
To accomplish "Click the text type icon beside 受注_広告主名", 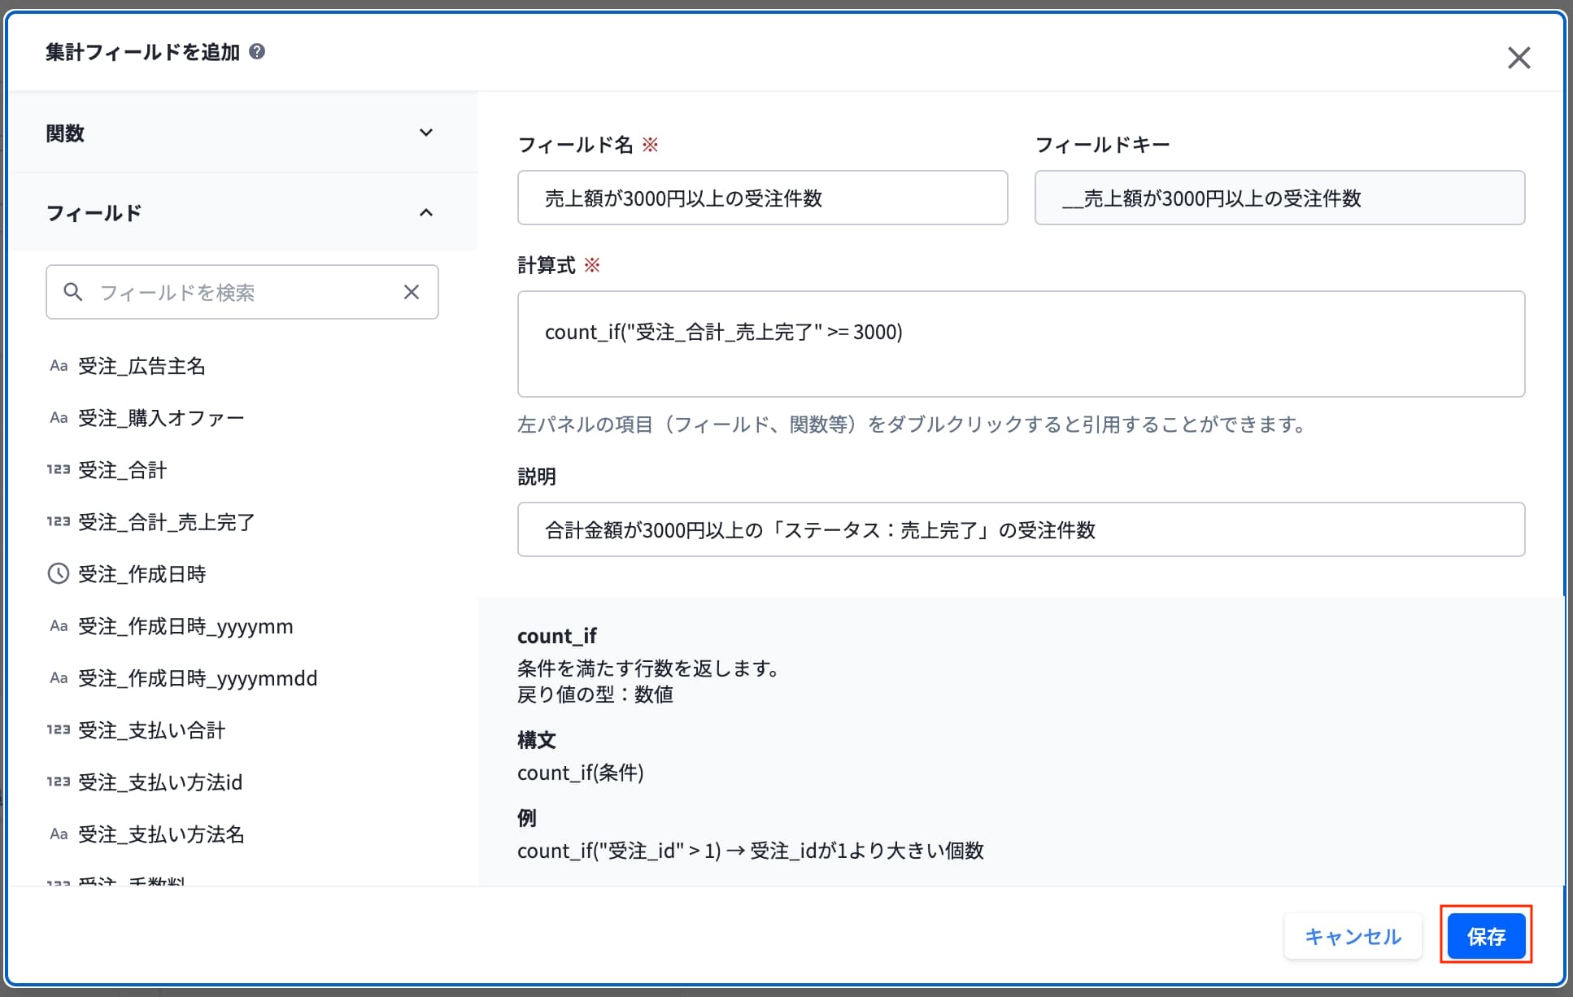I will [59, 366].
